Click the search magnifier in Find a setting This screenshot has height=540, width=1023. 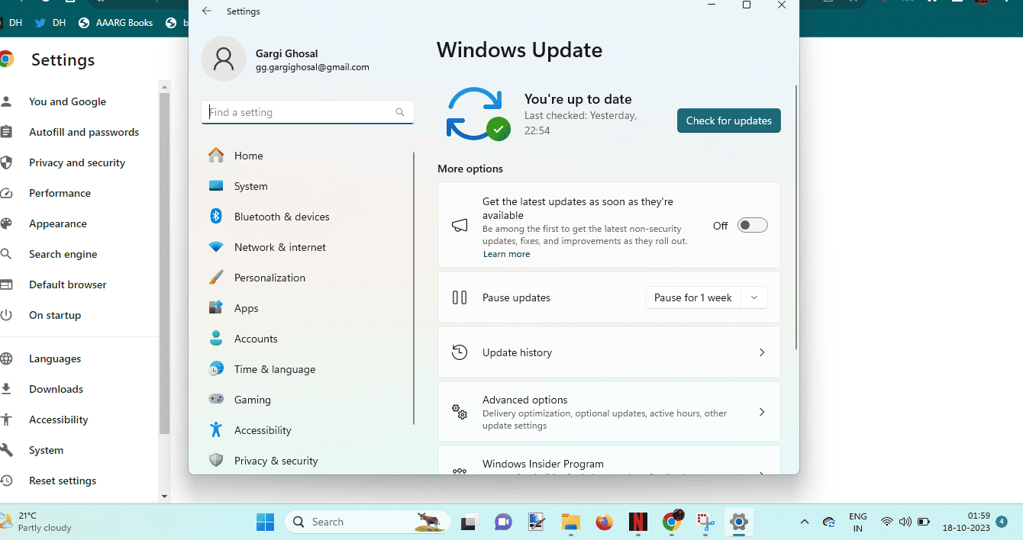tap(400, 112)
